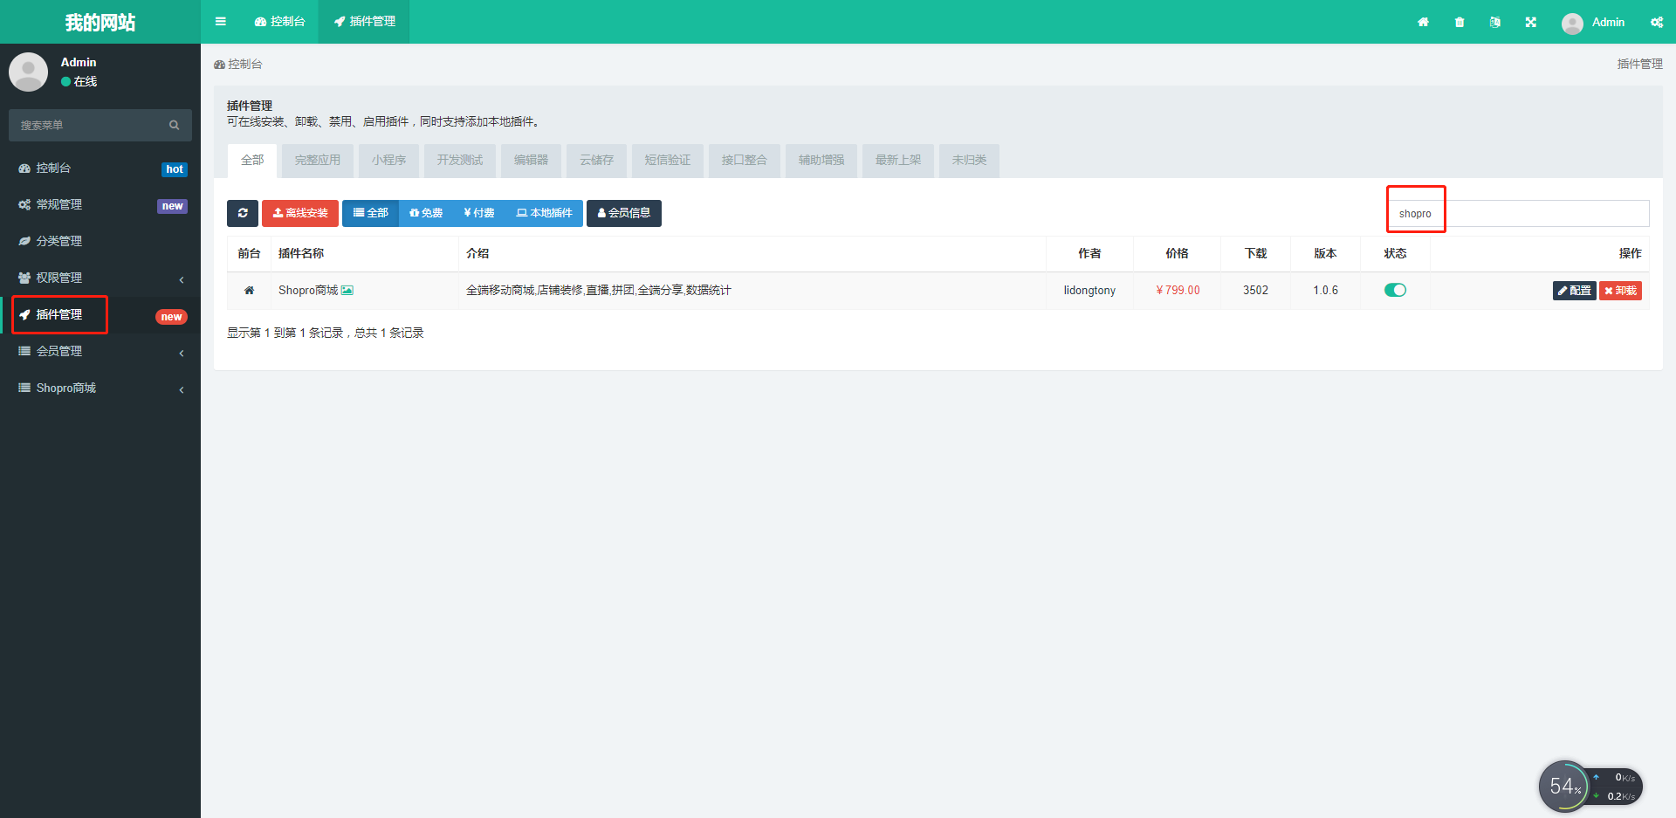
Task: Click the 状态 column header
Action: 1395,253
